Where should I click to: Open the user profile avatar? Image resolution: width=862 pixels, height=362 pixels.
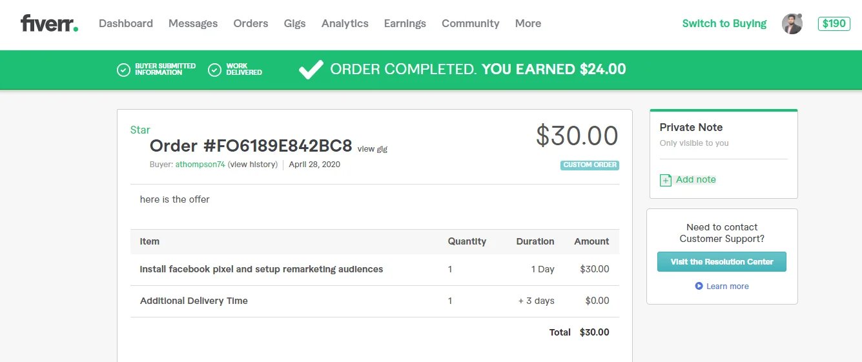[792, 24]
